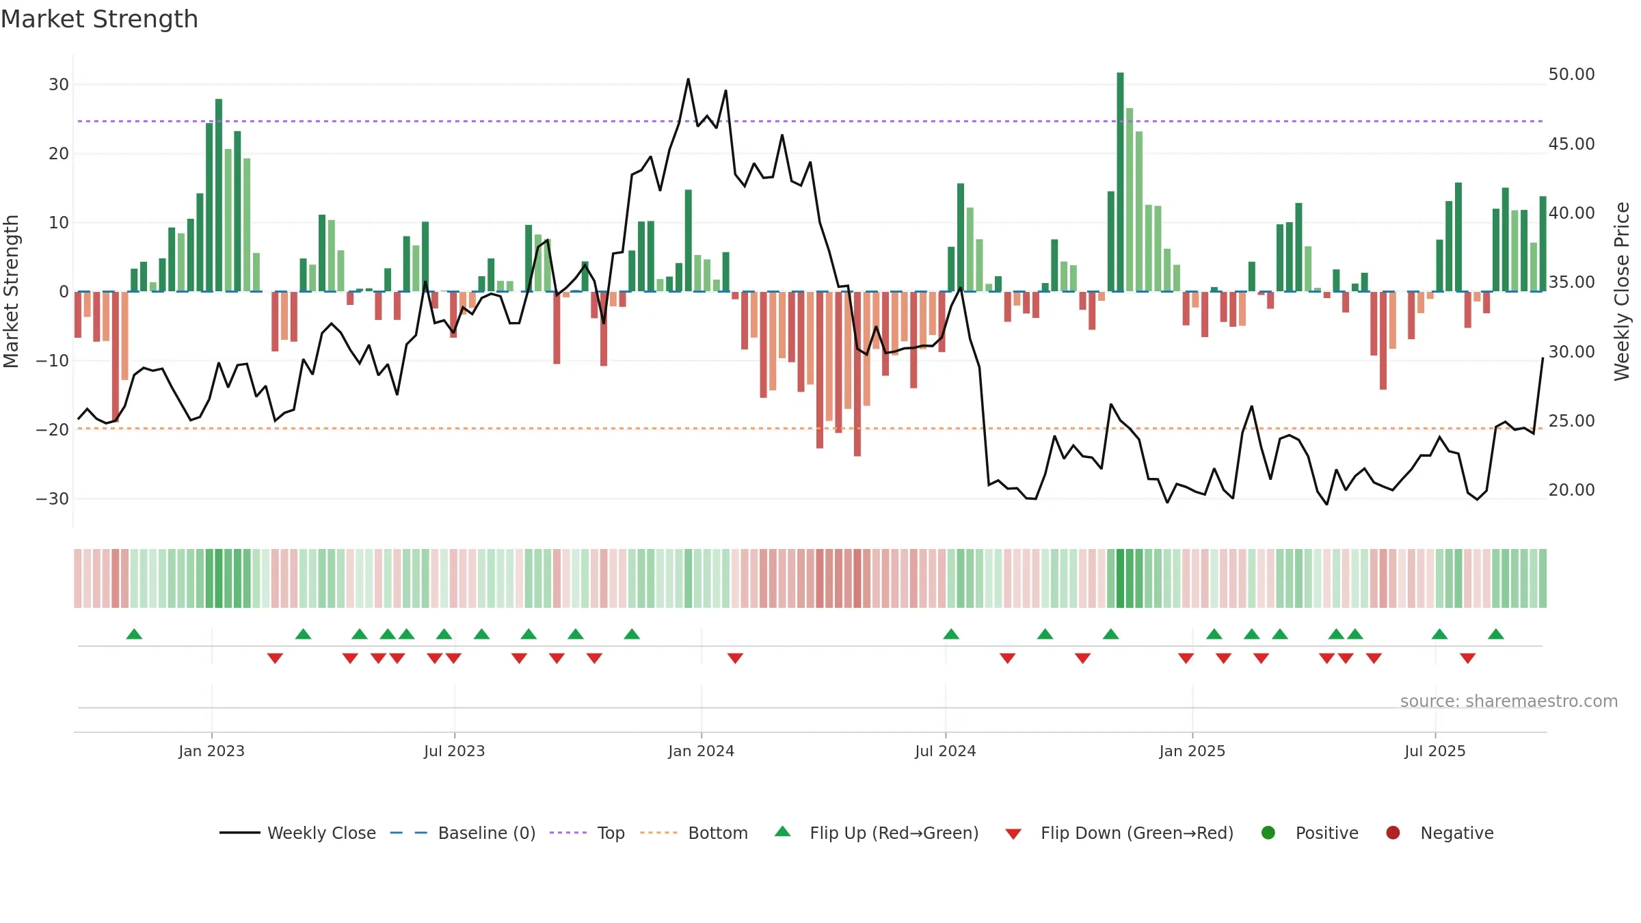Select the rightmost green flip-up triangle marker

tap(1496, 634)
